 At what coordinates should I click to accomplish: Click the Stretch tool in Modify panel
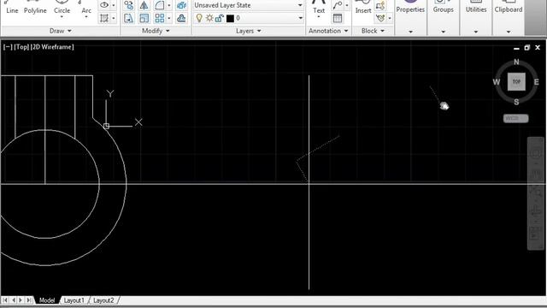[x=129, y=18]
